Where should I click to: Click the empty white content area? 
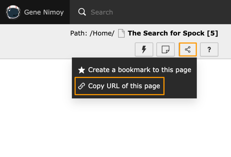click(115, 126)
